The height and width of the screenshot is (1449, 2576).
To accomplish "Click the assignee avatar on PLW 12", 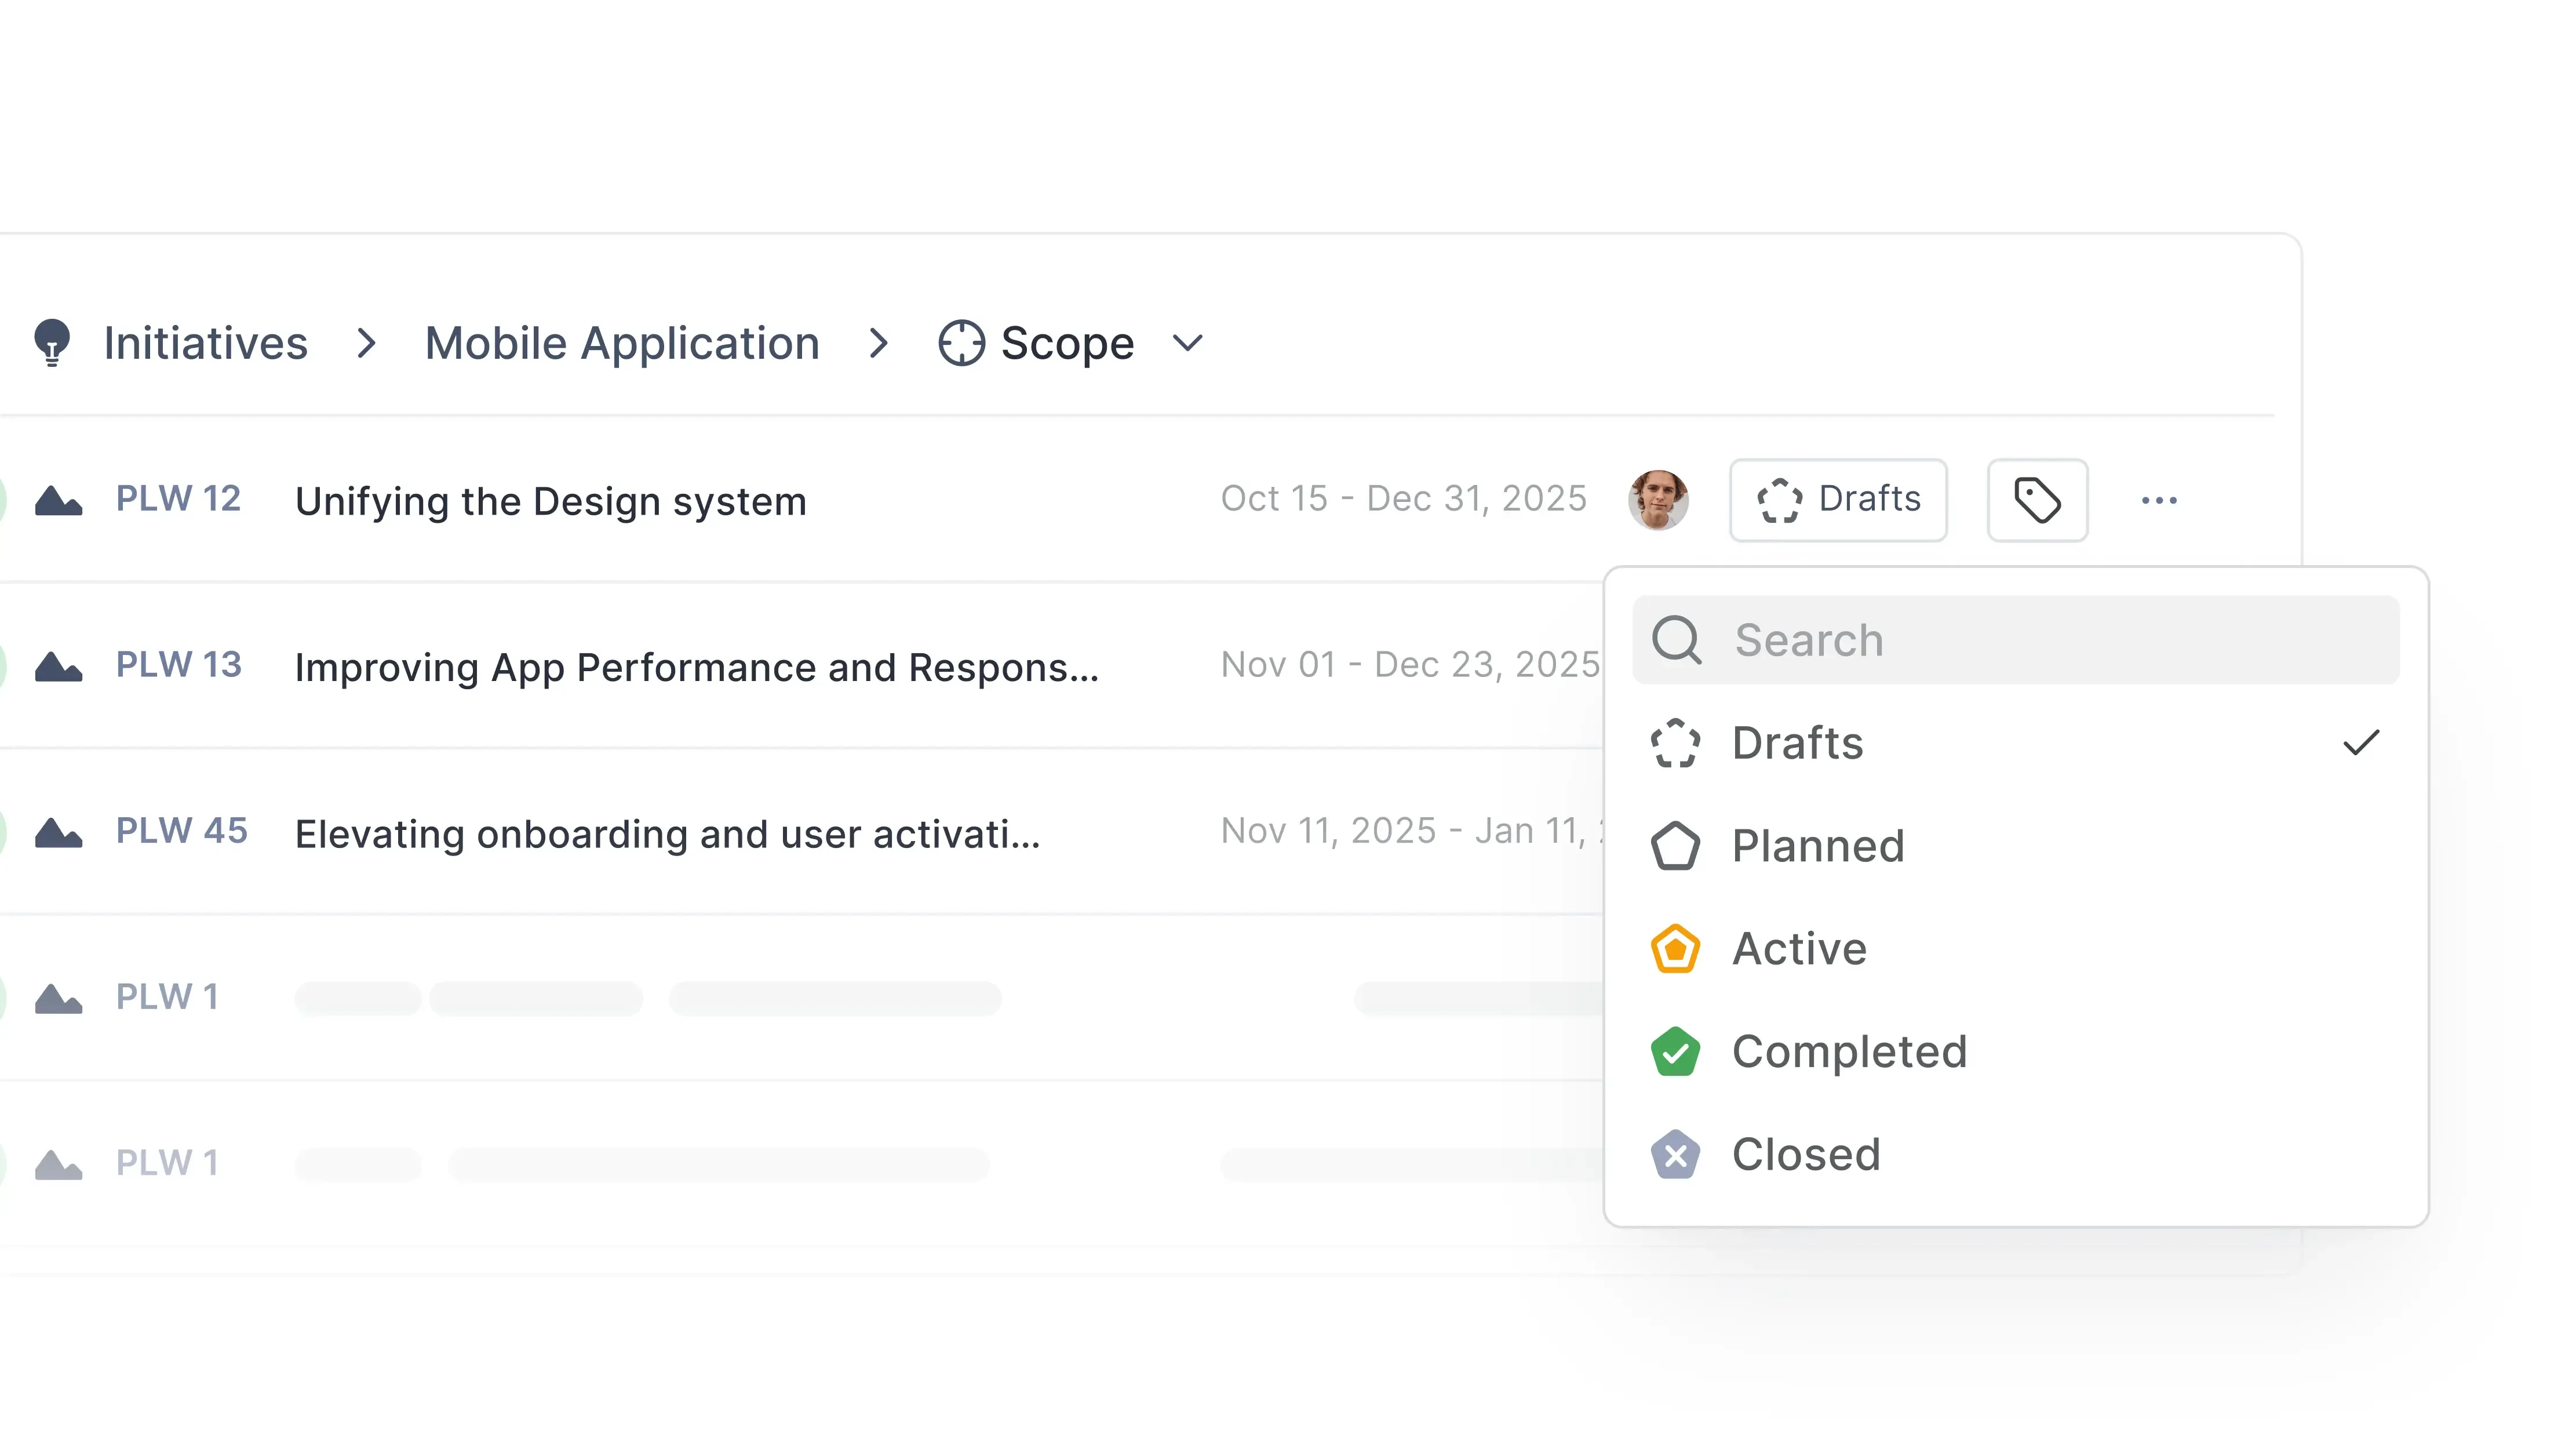I will point(1658,500).
